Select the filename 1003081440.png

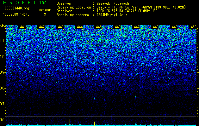coord(16,9)
